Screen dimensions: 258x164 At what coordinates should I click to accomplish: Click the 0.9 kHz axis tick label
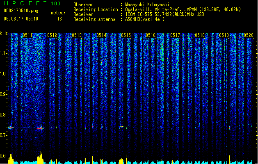(3, 94)
